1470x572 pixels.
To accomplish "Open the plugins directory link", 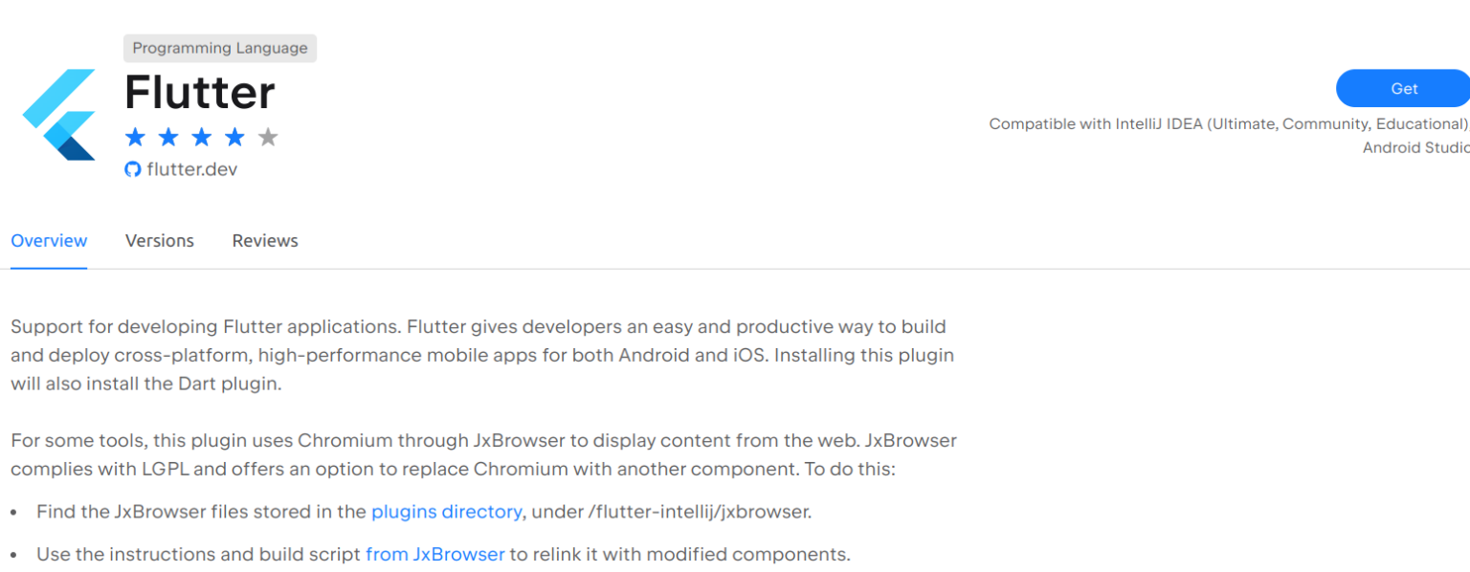I will point(446,511).
